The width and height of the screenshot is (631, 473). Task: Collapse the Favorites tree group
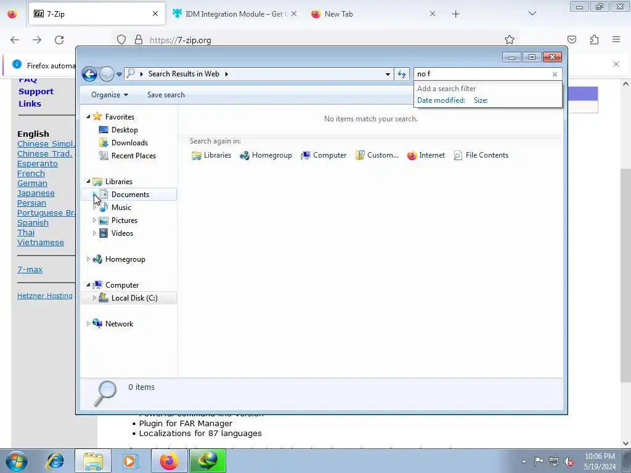pyautogui.click(x=88, y=116)
